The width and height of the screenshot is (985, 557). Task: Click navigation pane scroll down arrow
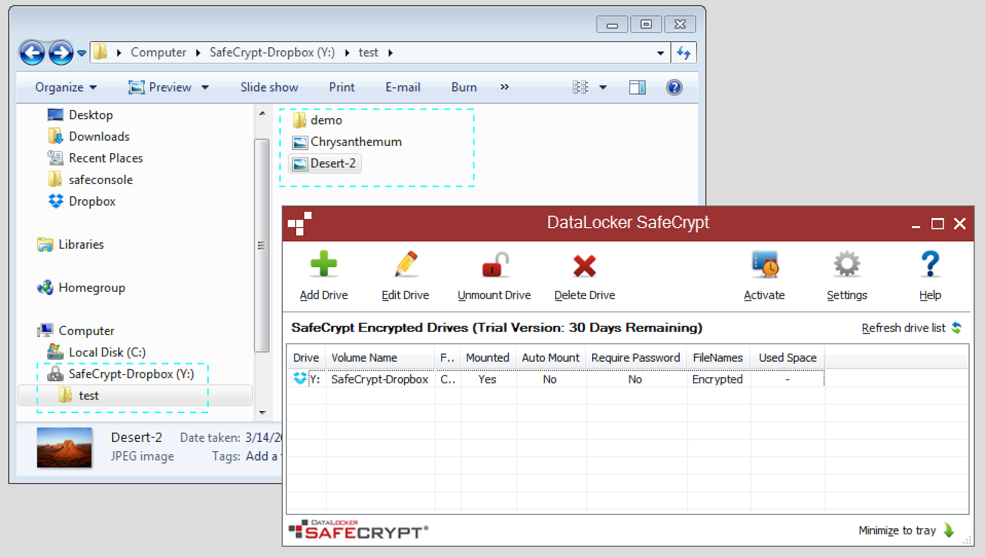[x=262, y=412]
